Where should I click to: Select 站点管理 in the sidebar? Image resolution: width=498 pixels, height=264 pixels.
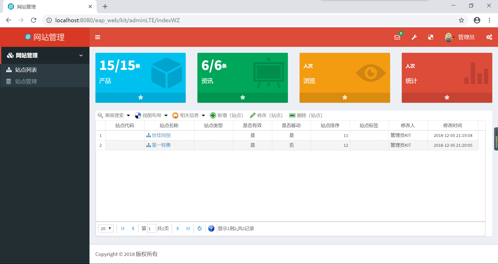pyautogui.click(x=26, y=82)
